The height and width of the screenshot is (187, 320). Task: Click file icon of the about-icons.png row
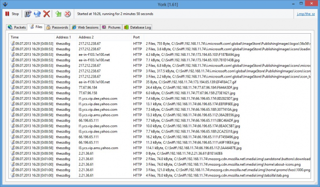pos(13,164)
